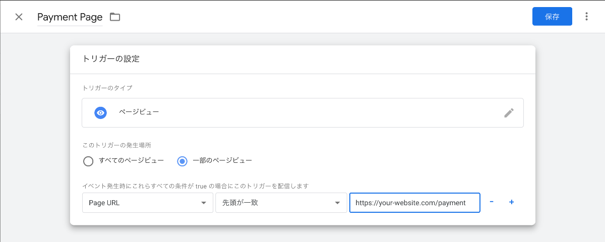Screen dimensions: 605x242
Task: Click the arrow on the 先頭が一致 combo box
Action: point(337,203)
